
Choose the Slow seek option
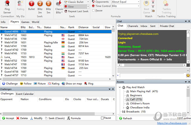click(75, 7)
